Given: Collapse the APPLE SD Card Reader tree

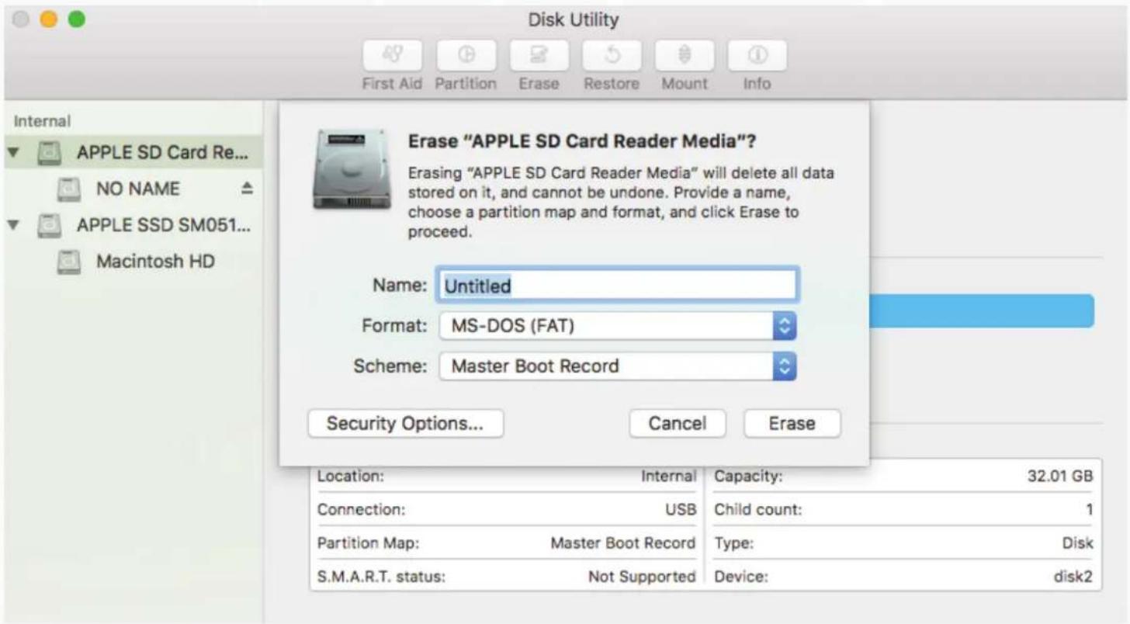Looking at the screenshot, I should click(x=15, y=151).
